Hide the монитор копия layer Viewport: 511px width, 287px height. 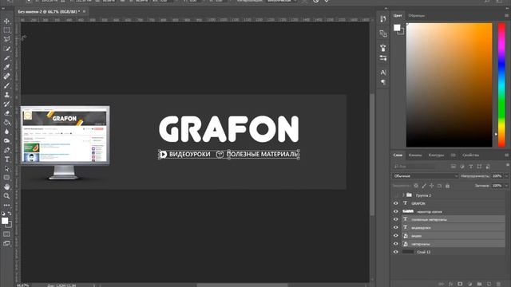click(x=396, y=211)
